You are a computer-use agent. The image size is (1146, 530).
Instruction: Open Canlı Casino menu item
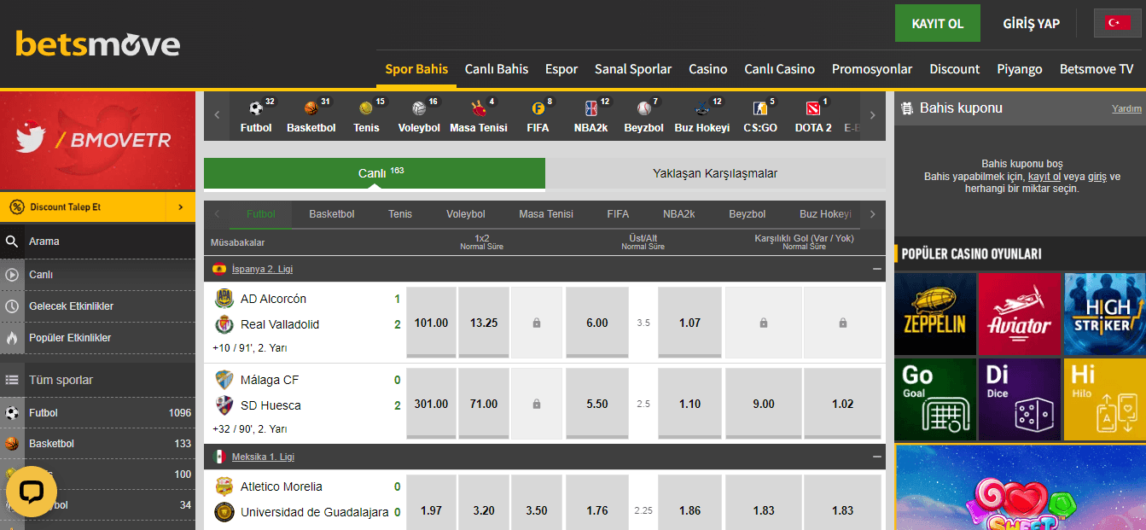[x=779, y=69]
